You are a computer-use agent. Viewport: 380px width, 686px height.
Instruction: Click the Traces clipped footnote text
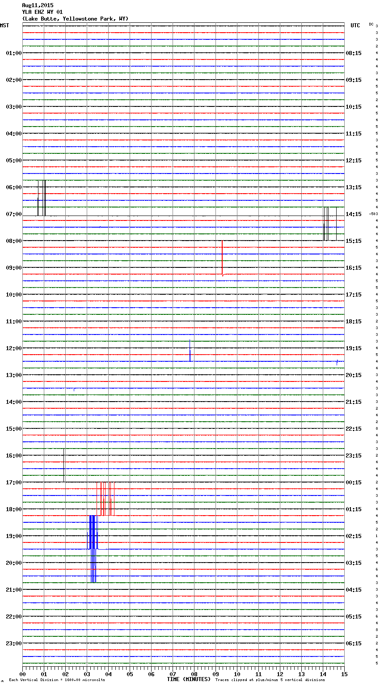coord(270,680)
